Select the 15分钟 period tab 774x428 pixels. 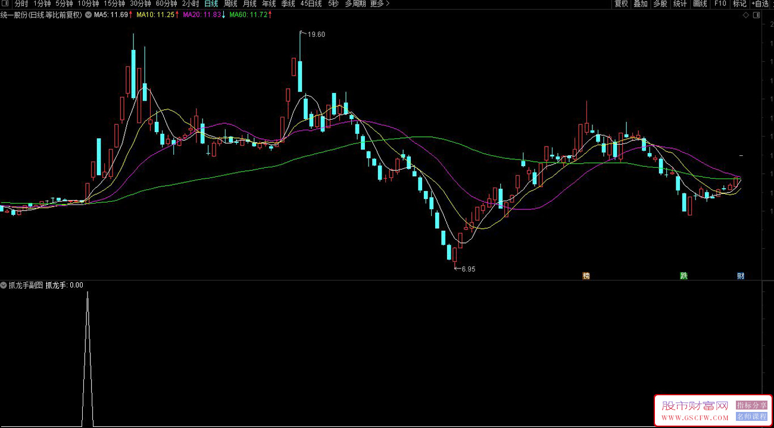coord(114,4)
